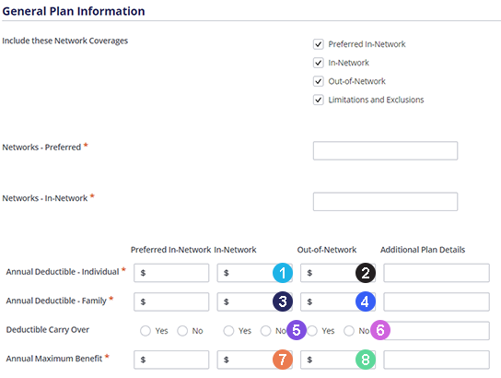Click the numbered marker 1 badge
This screenshot has height=378, width=501.
(x=283, y=273)
